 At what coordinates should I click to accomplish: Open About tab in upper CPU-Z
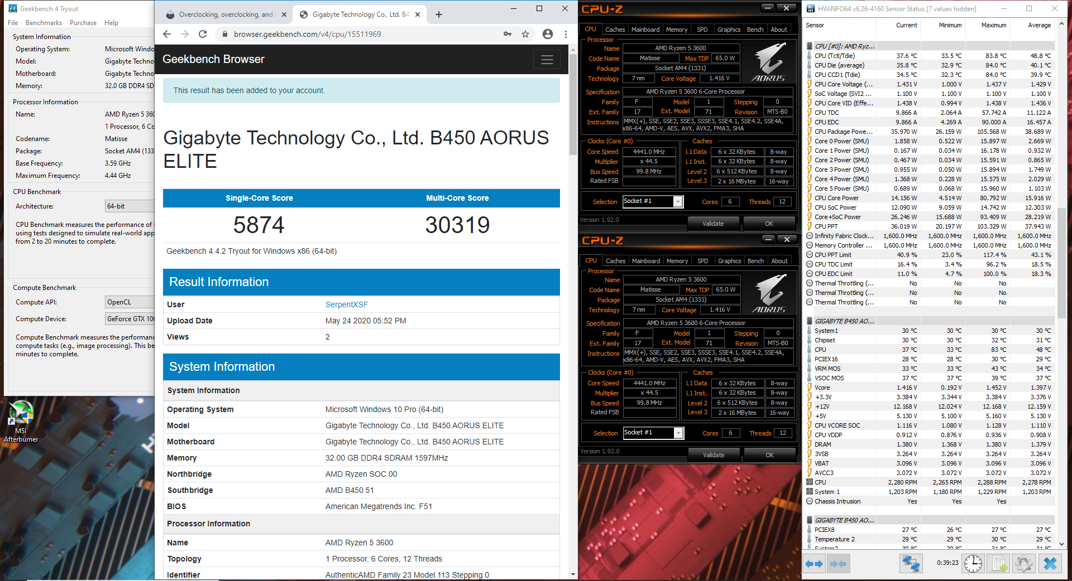click(x=779, y=30)
